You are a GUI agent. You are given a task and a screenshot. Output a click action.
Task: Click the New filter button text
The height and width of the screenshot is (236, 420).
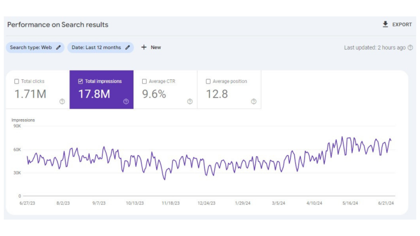(x=156, y=48)
